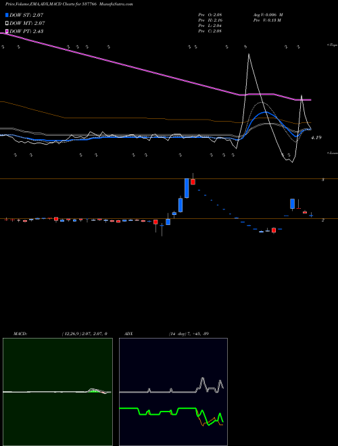Click the chart title mentioning MunafaSutra.com
This screenshot has height=446, width=338.
[69, 4]
